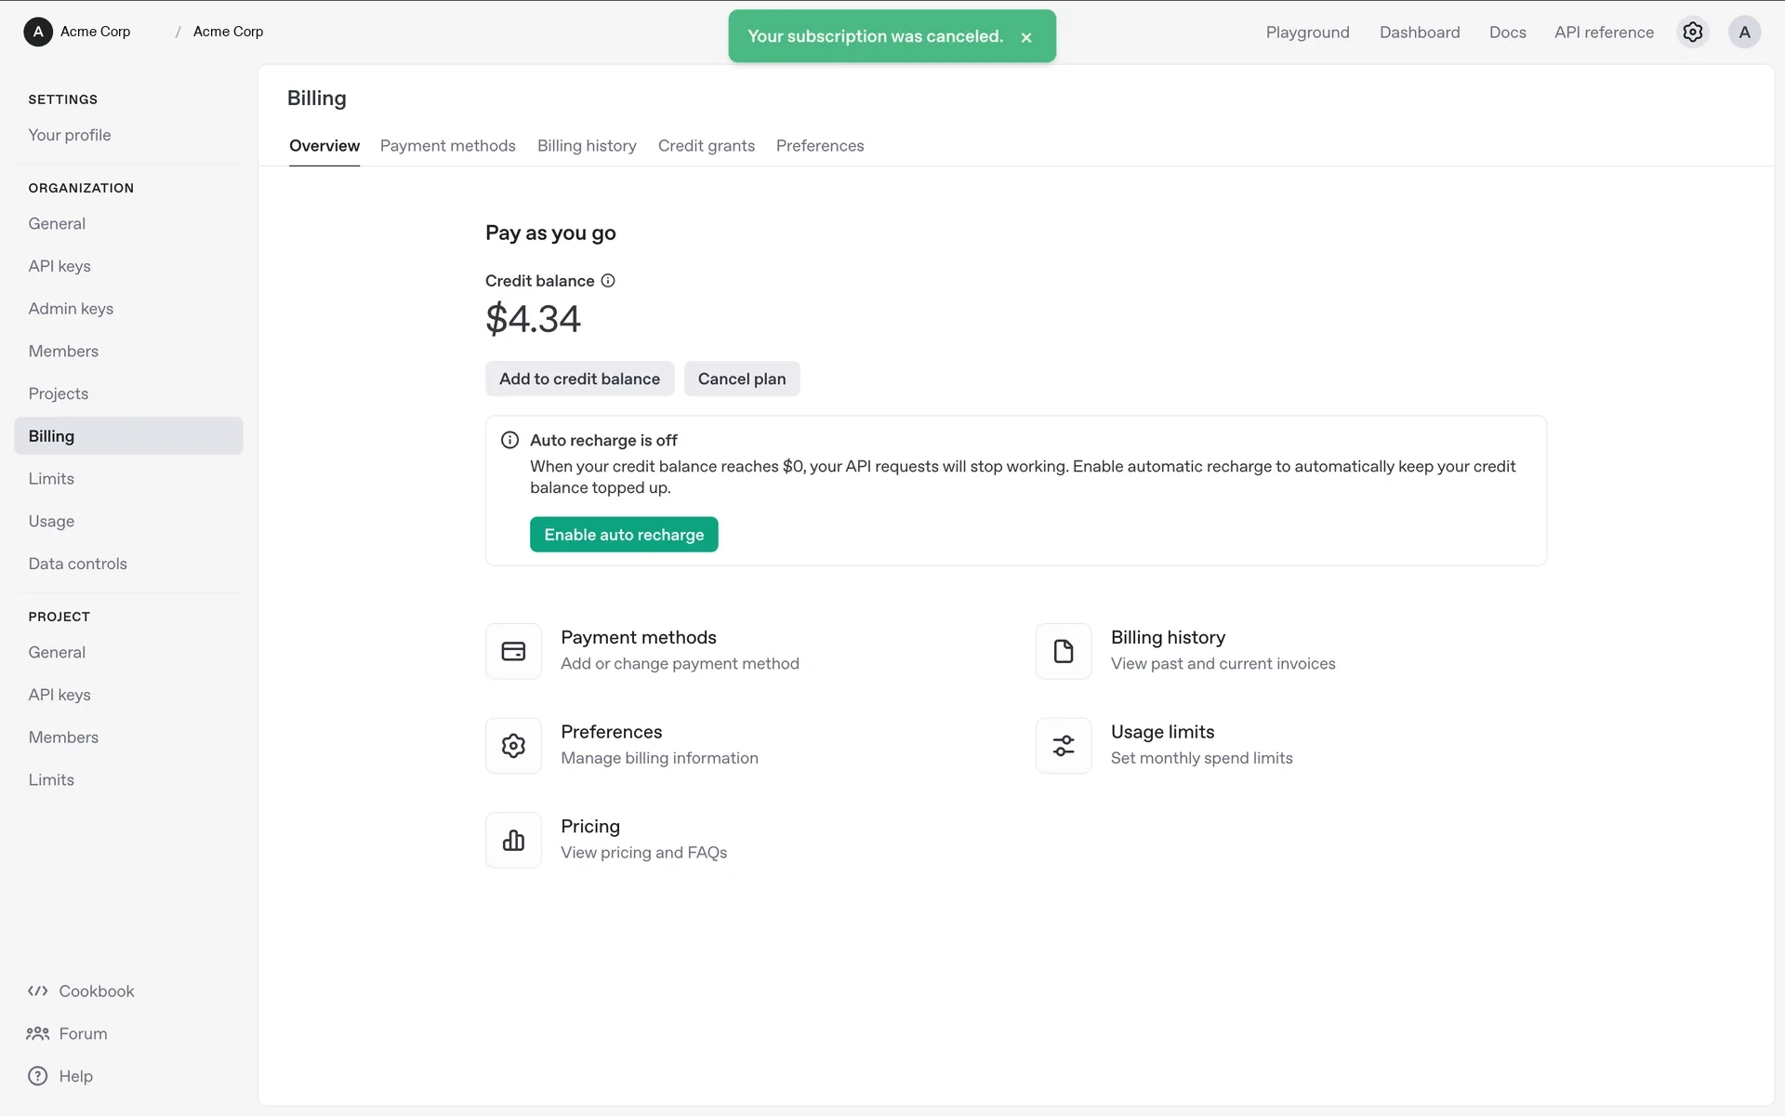This screenshot has height=1116, width=1785.
Task: Open API reference in top navigation
Action: (x=1604, y=33)
